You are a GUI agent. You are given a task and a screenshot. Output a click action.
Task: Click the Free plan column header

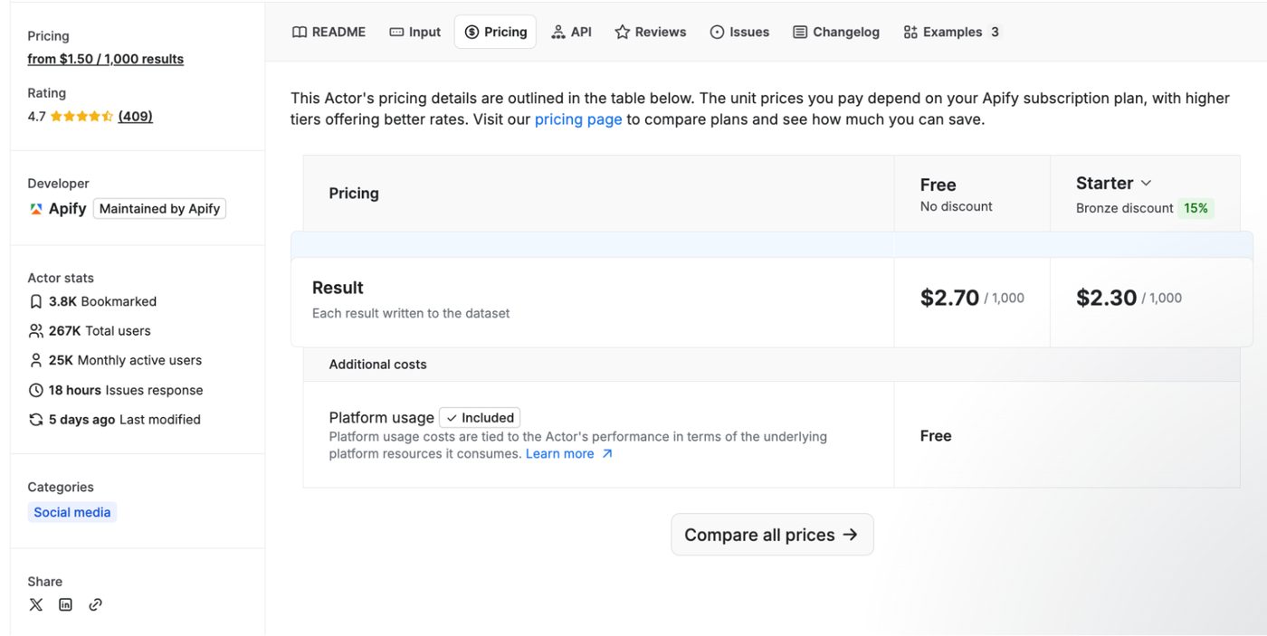click(x=938, y=185)
